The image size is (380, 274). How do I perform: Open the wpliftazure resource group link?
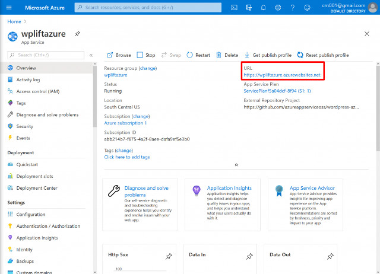pos(116,75)
